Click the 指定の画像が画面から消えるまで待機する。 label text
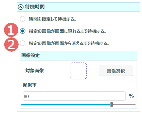 pos(69,43)
